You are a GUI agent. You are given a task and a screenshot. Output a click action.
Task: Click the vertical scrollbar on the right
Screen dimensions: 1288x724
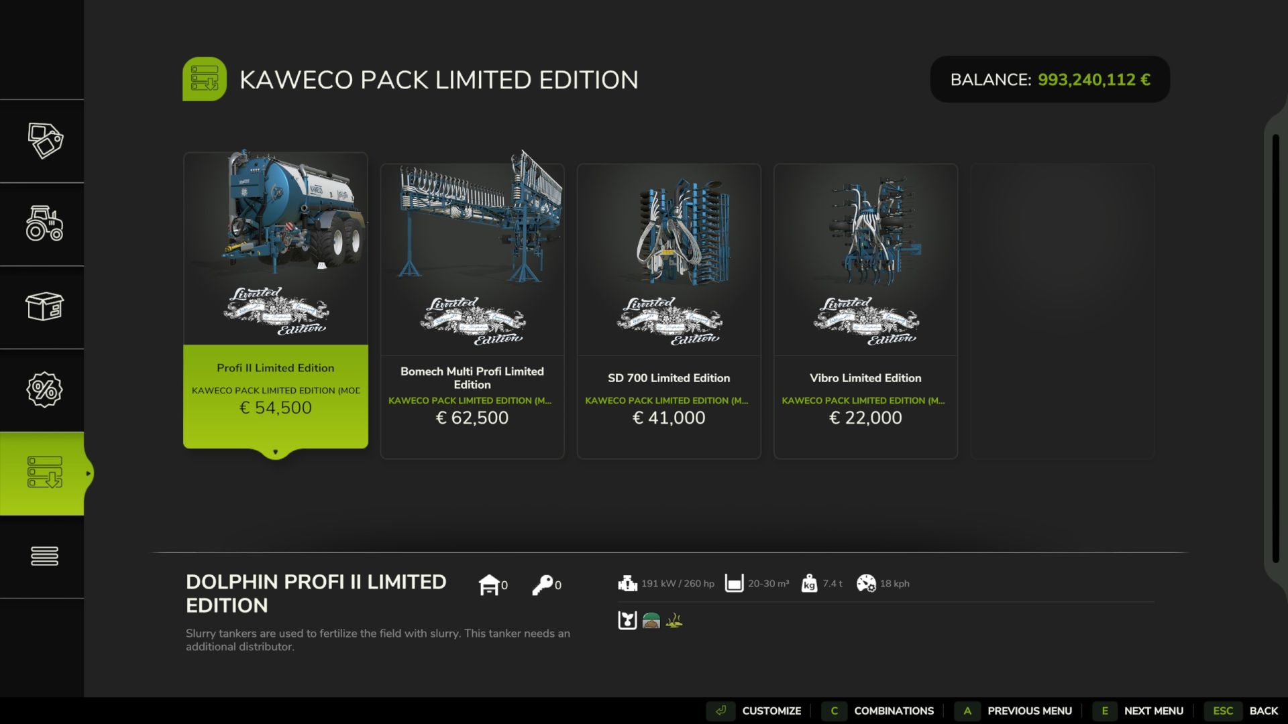click(1276, 349)
